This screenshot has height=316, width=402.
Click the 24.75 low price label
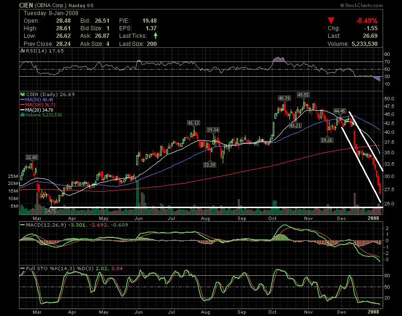click(51, 211)
